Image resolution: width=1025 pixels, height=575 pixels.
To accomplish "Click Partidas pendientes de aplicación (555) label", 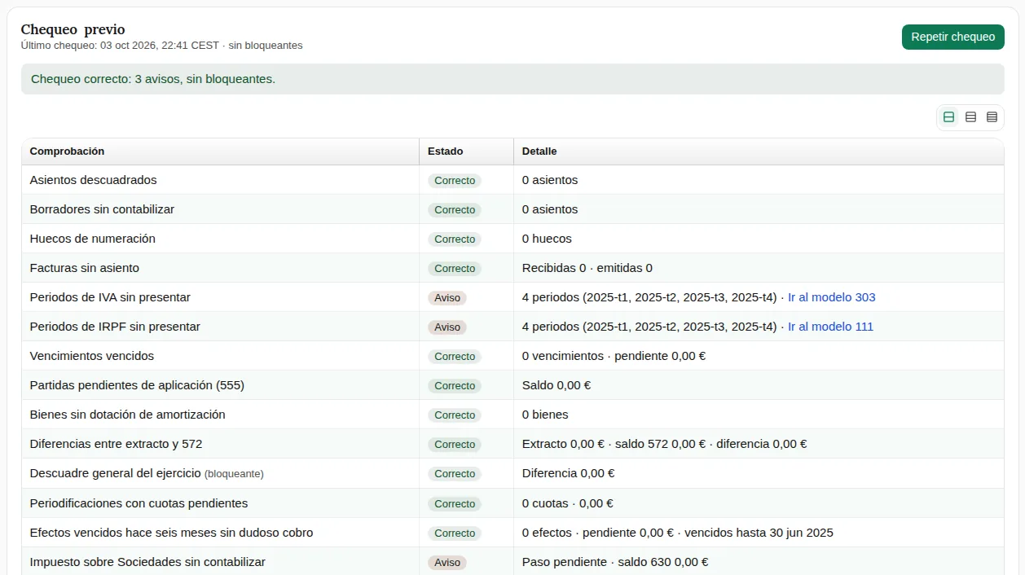I will [137, 385].
